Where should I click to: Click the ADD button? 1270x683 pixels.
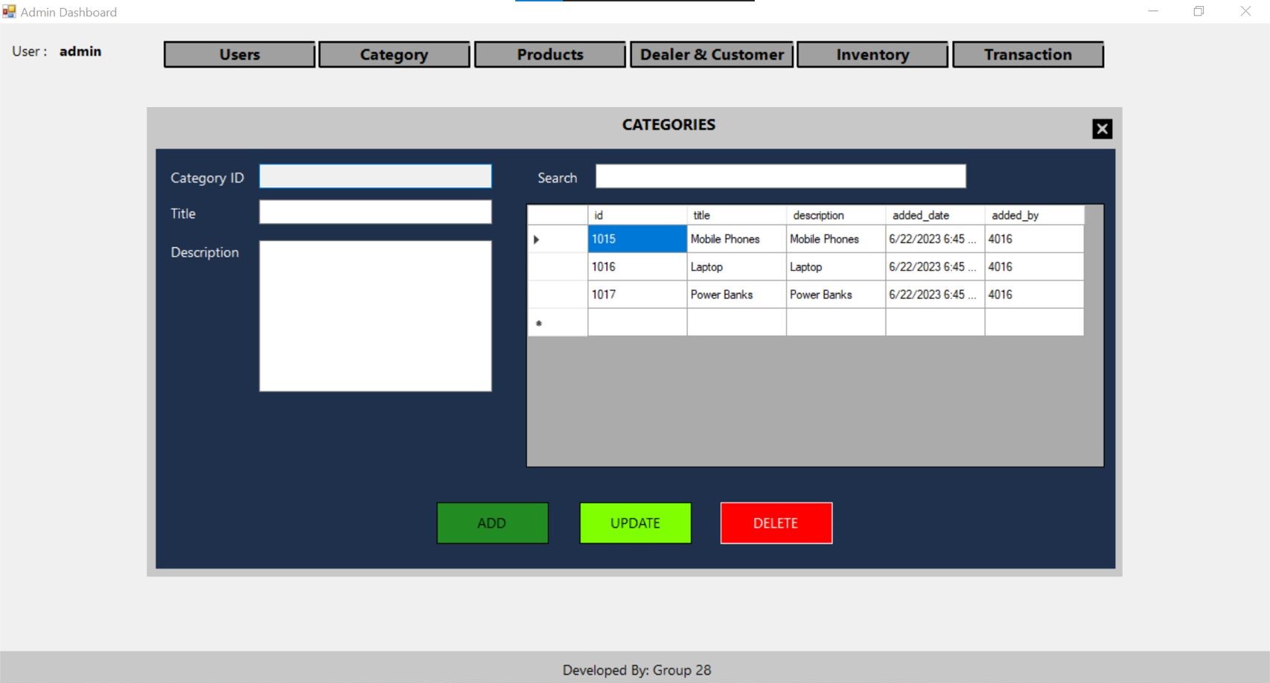(x=491, y=523)
